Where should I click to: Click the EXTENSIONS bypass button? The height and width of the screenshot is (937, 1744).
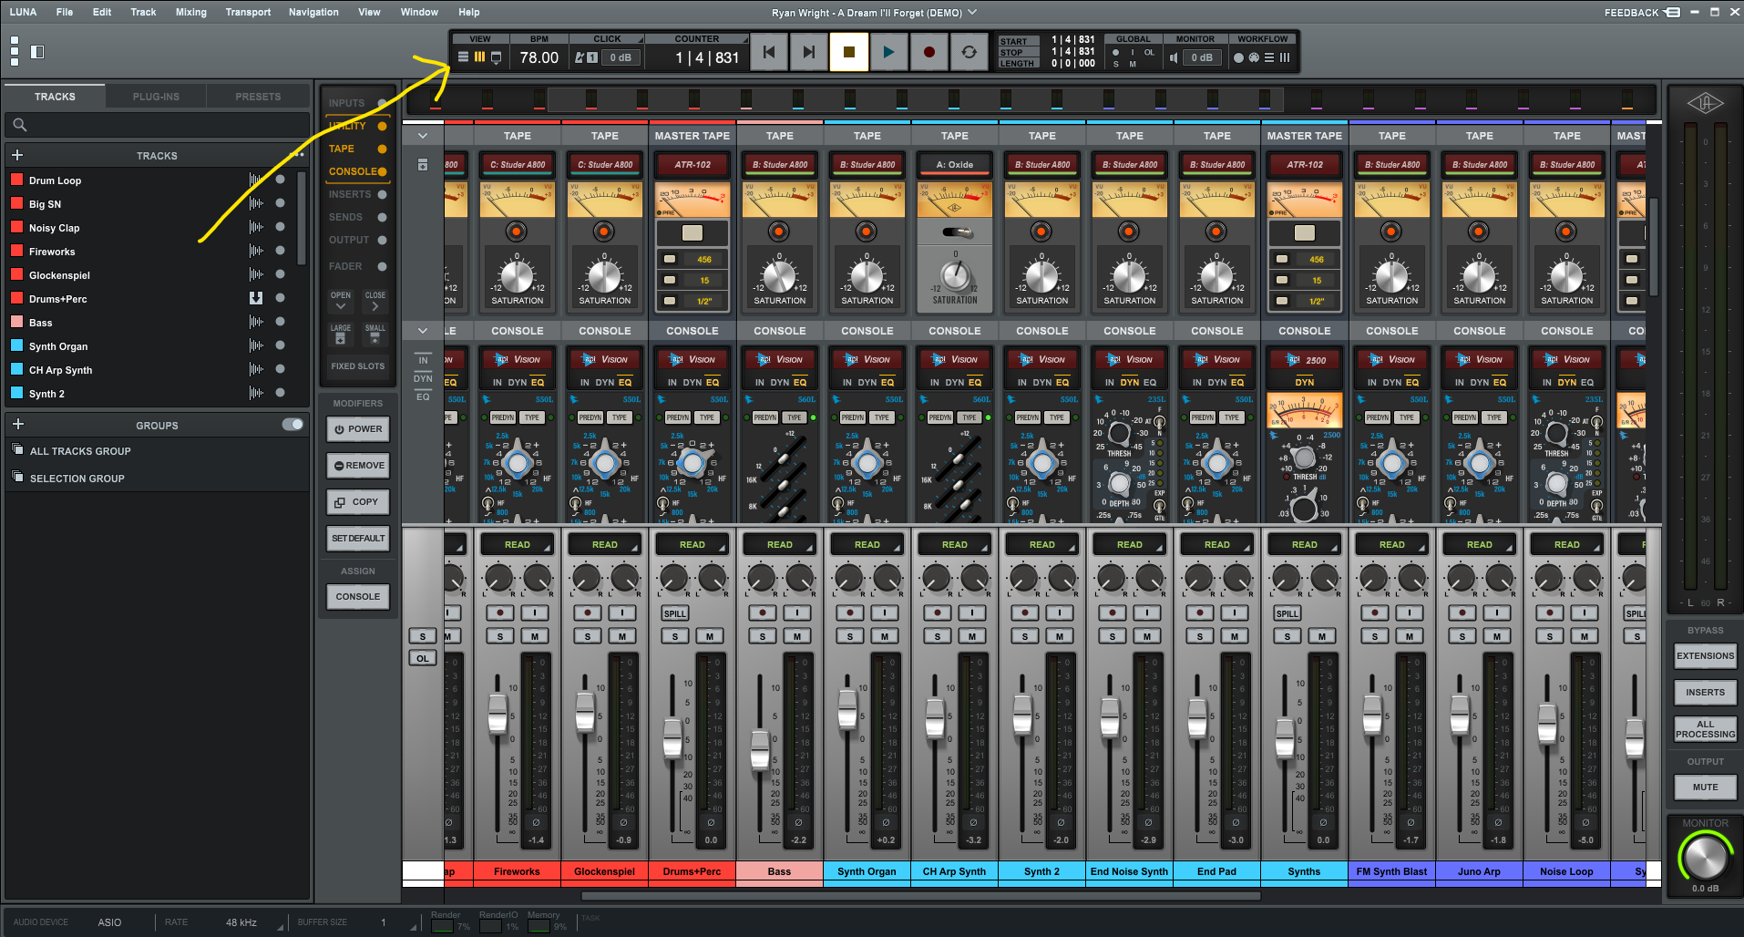tap(1705, 656)
